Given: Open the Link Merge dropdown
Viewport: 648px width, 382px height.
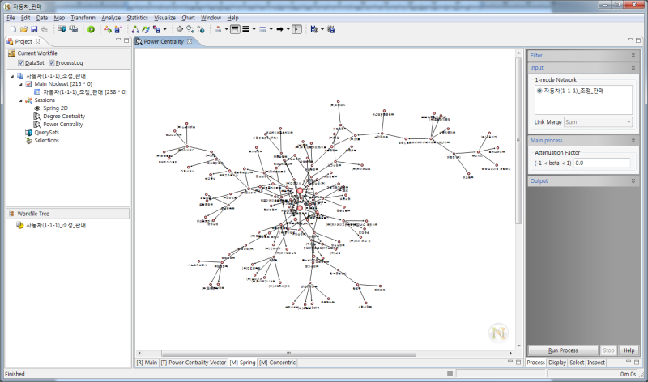Looking at the screenshot, I should pos(598,122).
